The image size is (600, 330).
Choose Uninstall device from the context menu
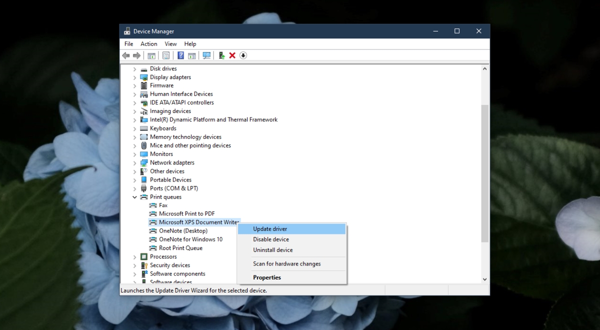[x=273, y=250]
